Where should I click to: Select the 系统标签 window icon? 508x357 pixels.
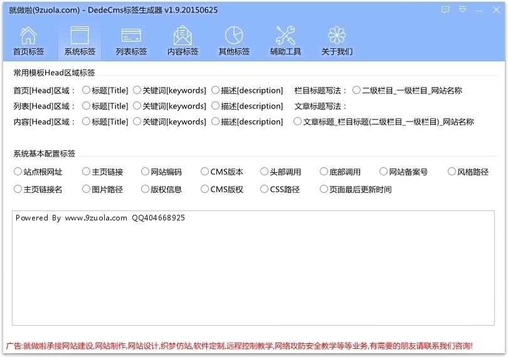80,41
